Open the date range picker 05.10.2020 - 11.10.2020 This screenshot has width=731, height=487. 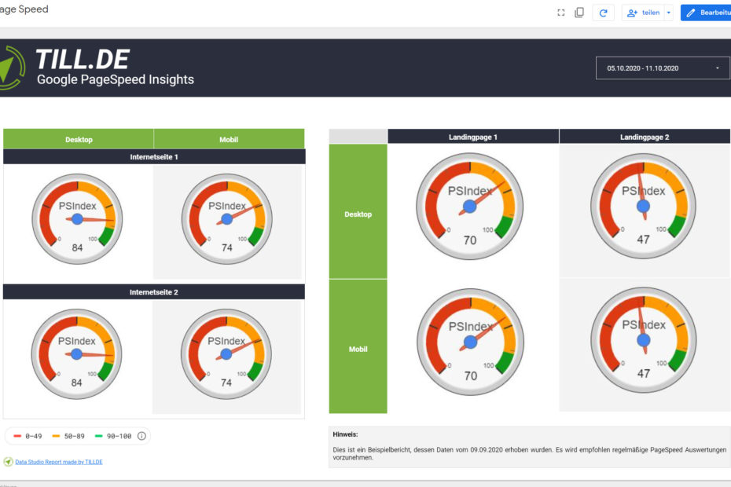(663, 68)
